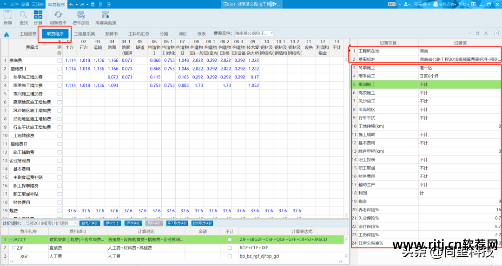Open the 高寒高海拔 tool
502x266 pixels.
point(106,17)
